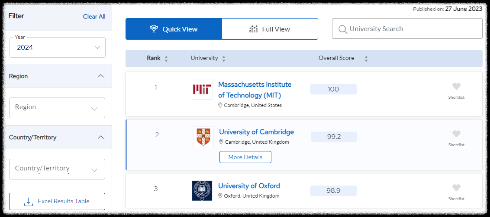Collapse the Region filter section
The image size is (490, 217).
click(x=100, y=76)
